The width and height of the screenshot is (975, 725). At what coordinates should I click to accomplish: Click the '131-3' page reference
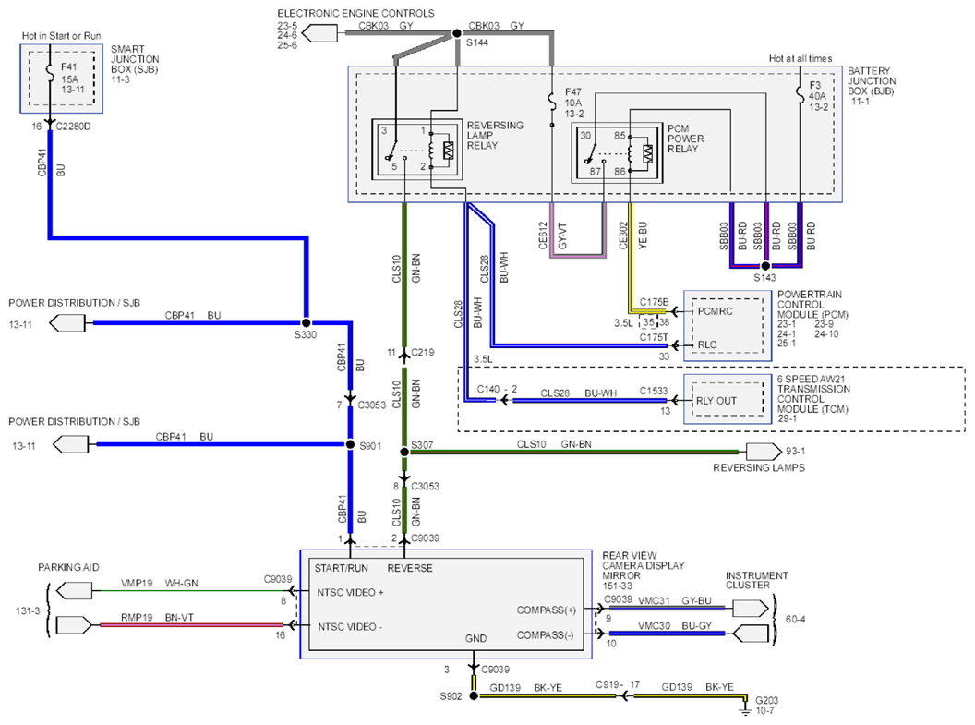click(x=28, y=610)
